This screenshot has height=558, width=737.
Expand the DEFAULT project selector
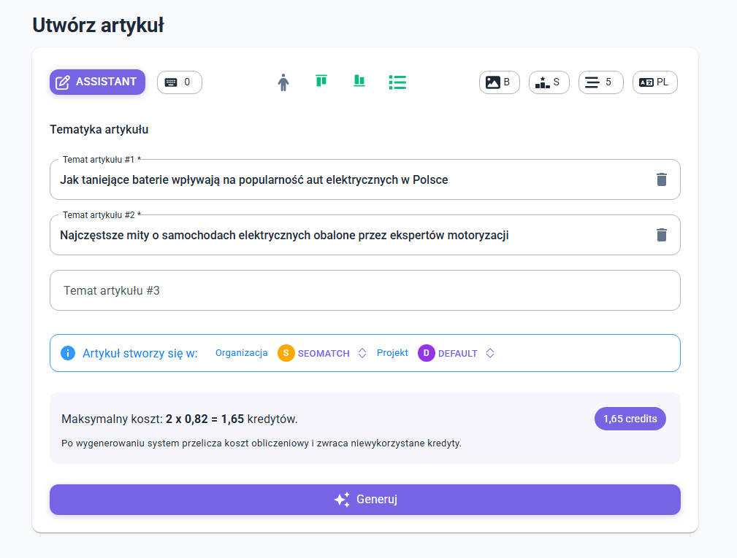pos(490,354)
